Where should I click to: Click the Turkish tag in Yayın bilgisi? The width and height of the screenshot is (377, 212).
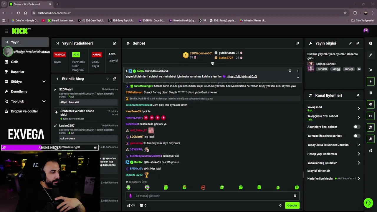322,69
